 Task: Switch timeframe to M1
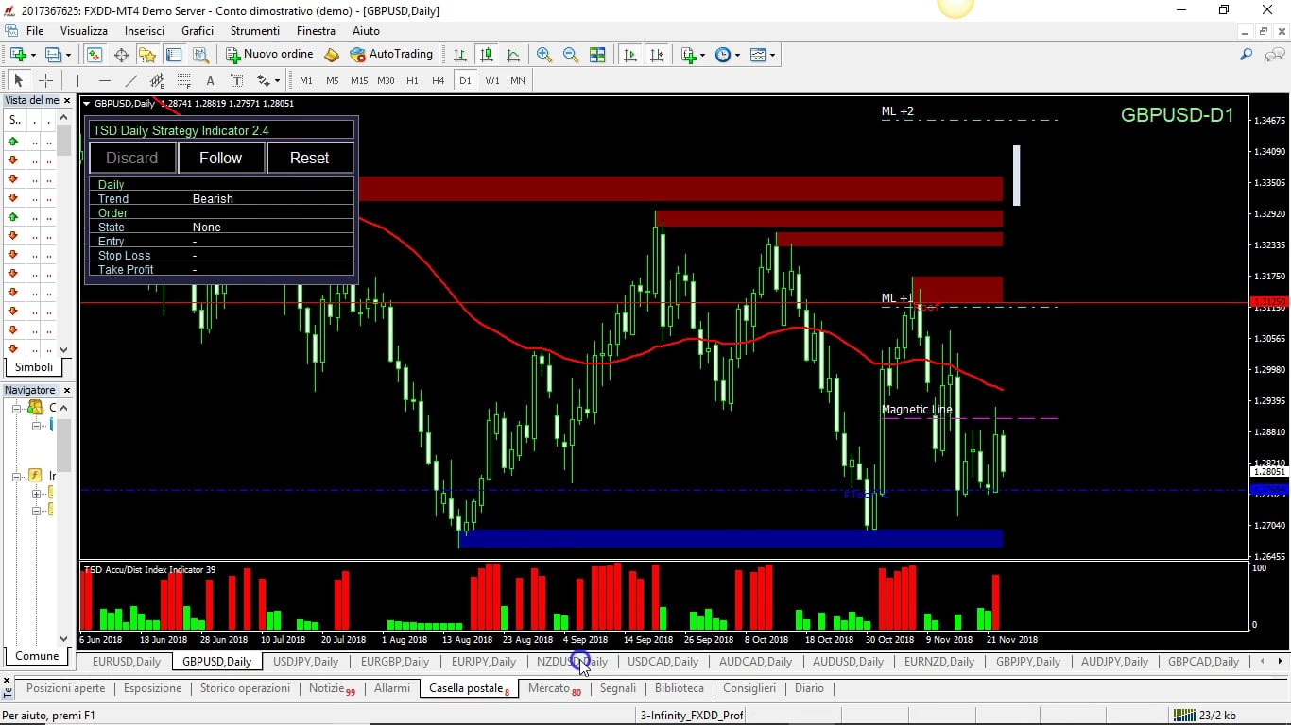306,81
